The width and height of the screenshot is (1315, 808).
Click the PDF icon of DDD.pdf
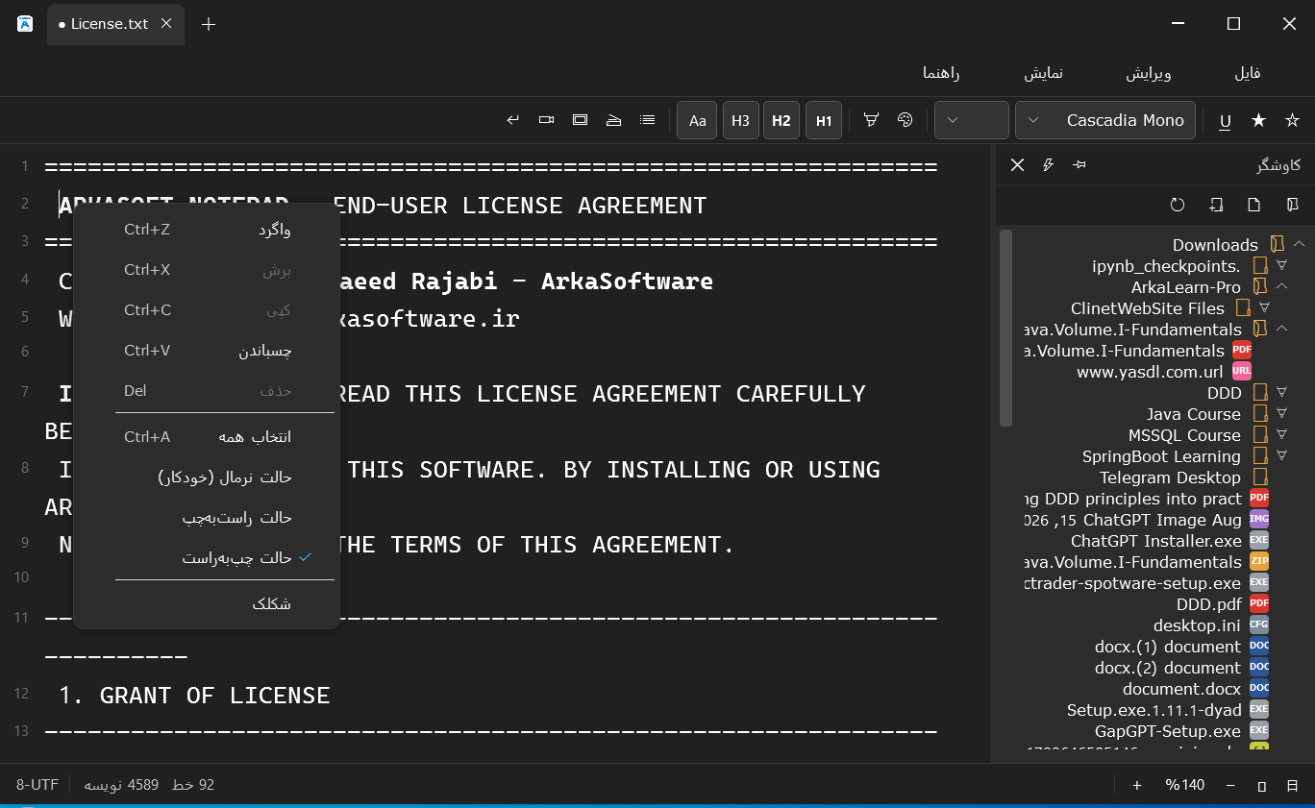[1258, 604]
